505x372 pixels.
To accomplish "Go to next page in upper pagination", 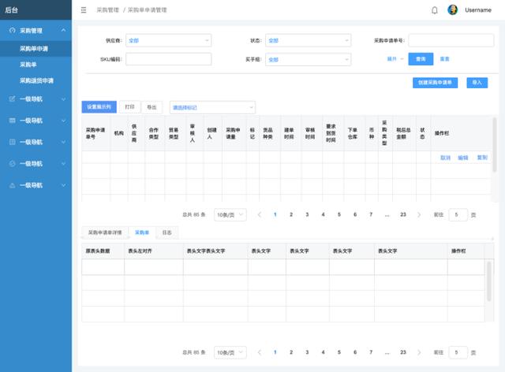I will [419, 214].
